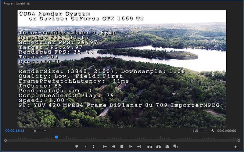
Task: Open the wrench settings menu
Action: [x=212, y=131]
